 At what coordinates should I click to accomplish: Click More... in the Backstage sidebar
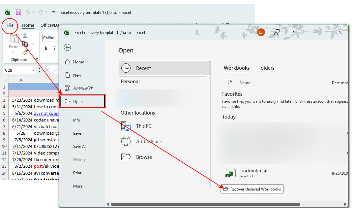(79, 186)
